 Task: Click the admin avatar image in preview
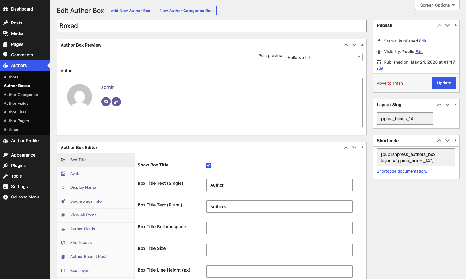[x=80, y=96]
